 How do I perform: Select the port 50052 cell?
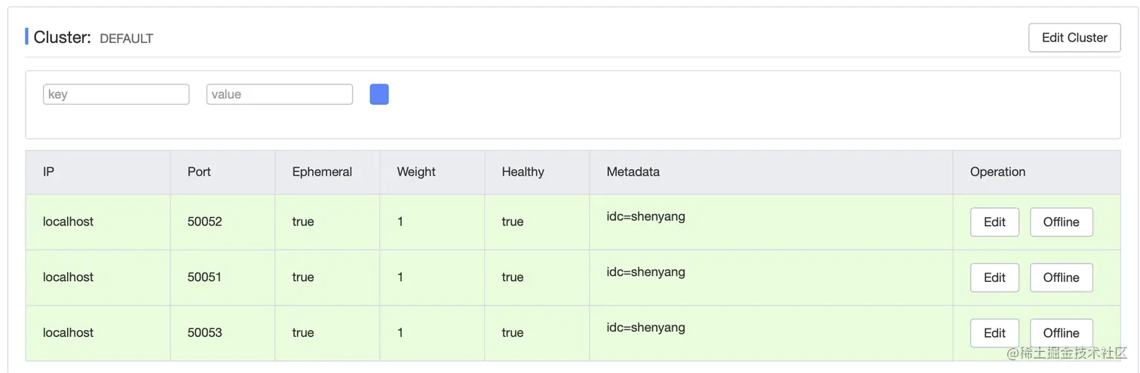coord(204,222)
